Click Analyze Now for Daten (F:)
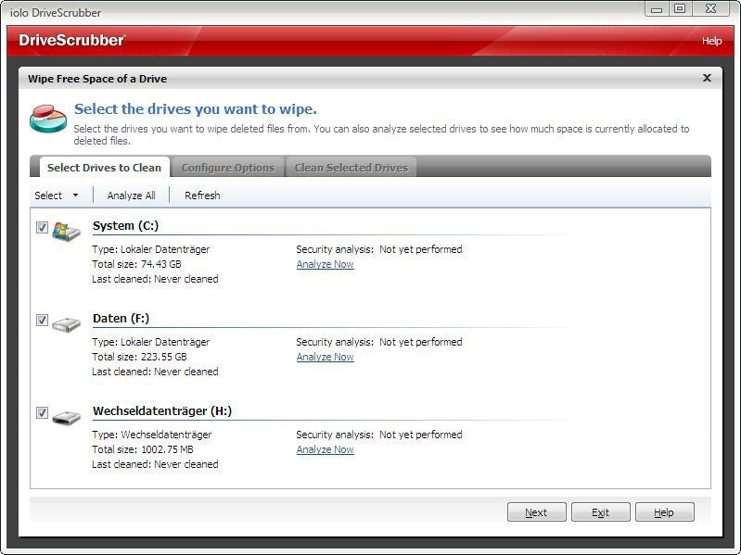The width and height of the screenshot is (741, 555). [326, 357]
